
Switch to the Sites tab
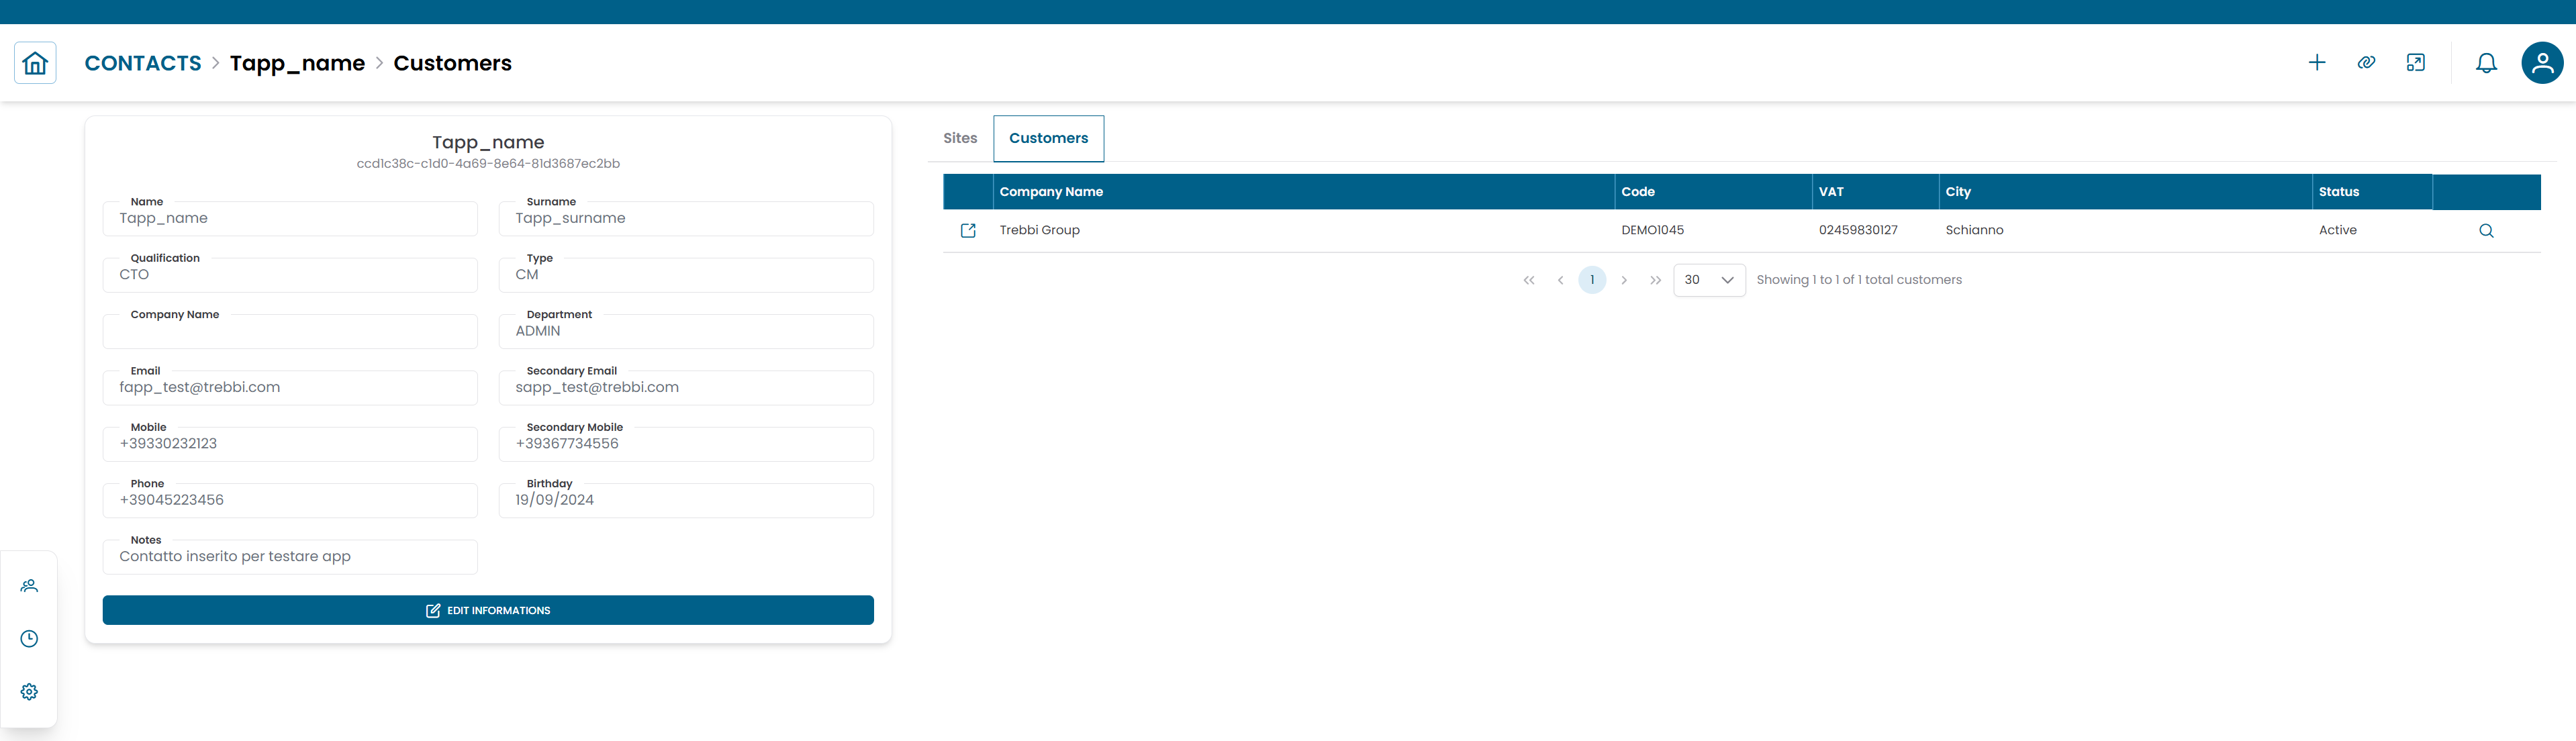click(959, 138)
